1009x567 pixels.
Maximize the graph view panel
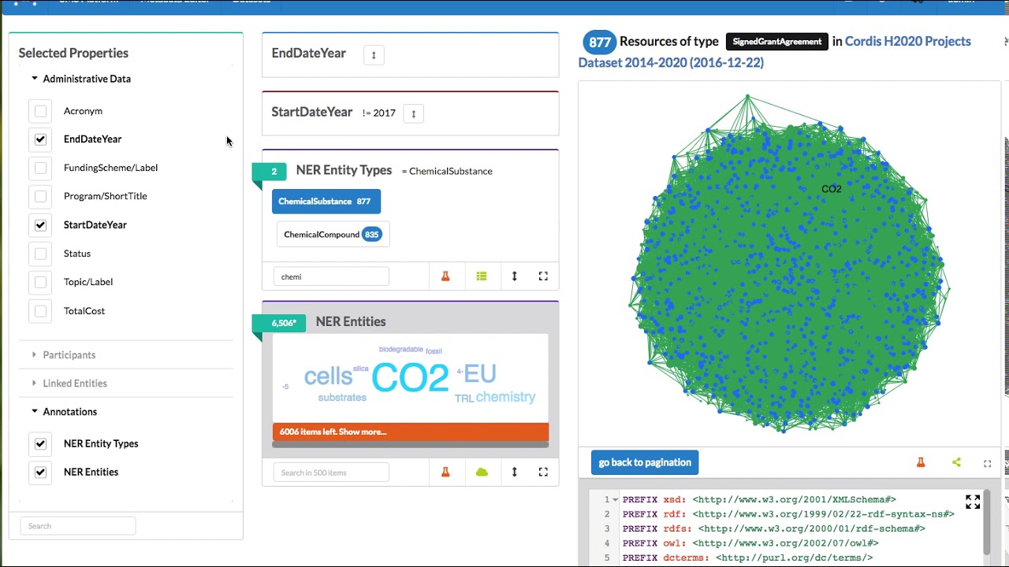pyautogui.click(x=987, y=463)
